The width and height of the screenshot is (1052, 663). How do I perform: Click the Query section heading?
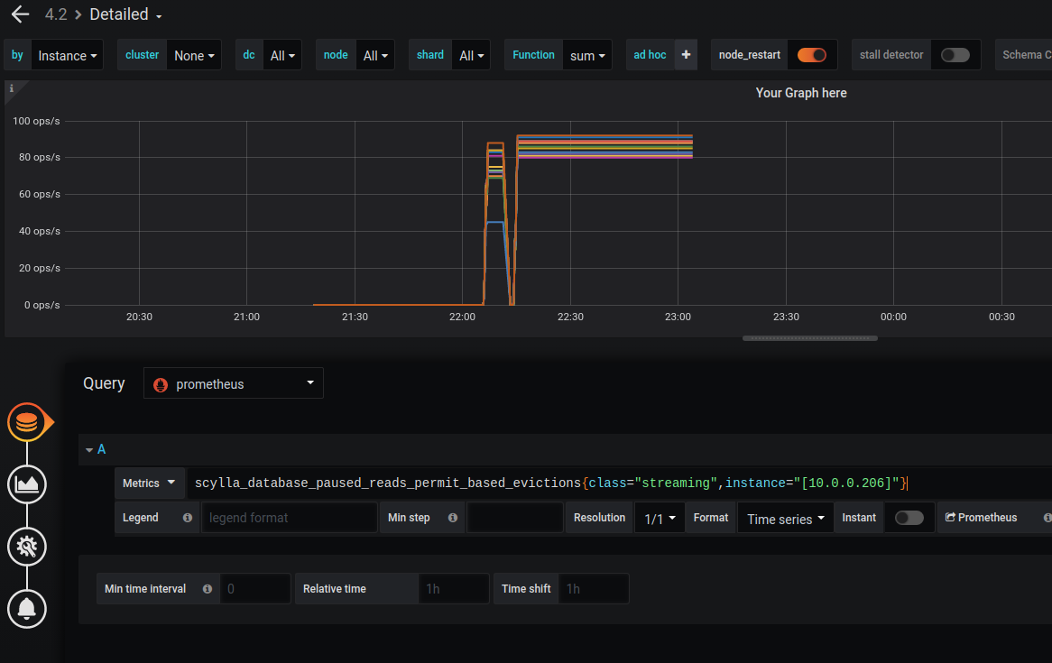pyautogui.click(x=104, y=383)
